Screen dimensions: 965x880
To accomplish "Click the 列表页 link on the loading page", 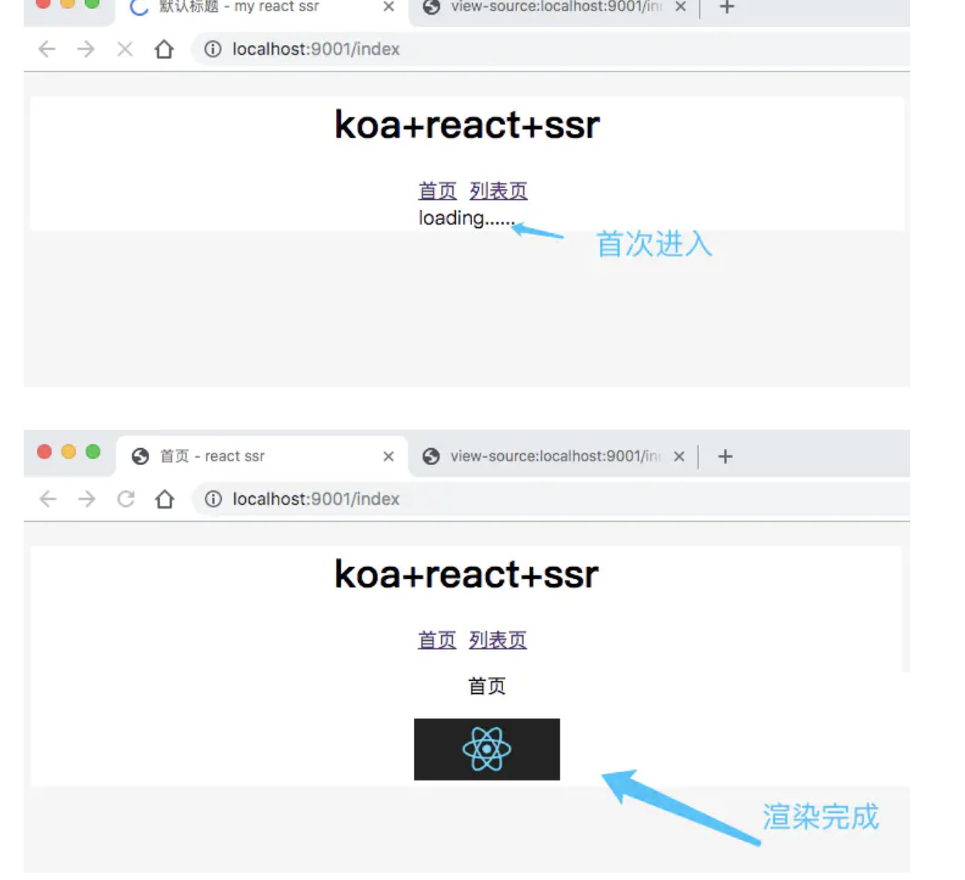I will click(498, 191).
